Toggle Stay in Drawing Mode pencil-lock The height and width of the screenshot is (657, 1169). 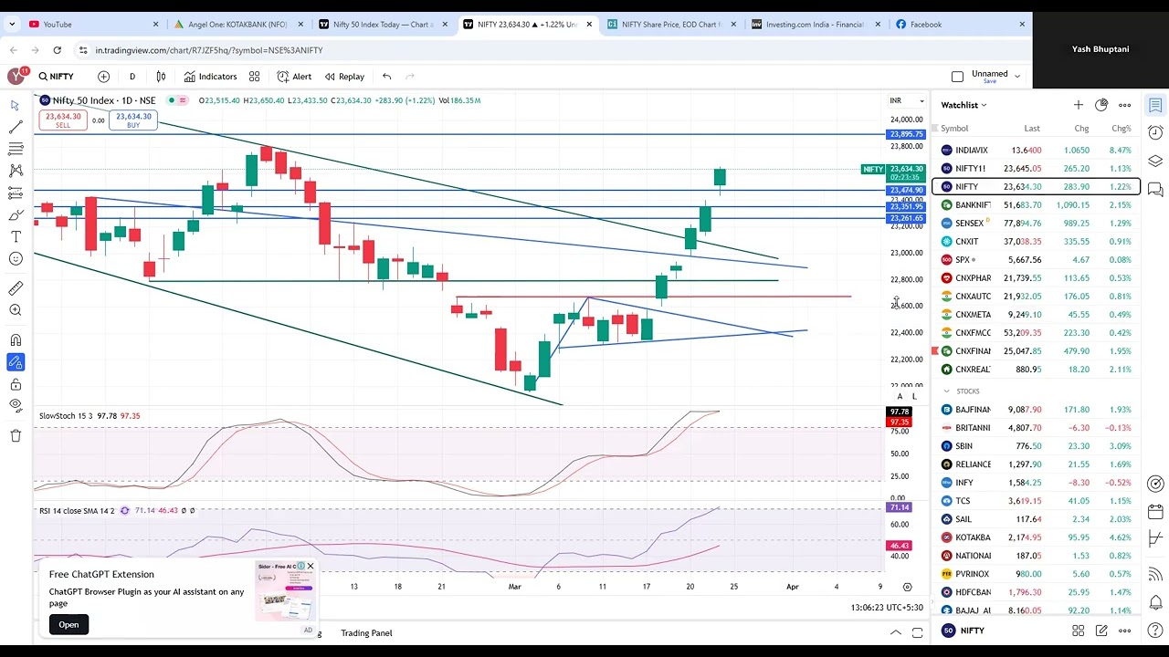(16, 362)
